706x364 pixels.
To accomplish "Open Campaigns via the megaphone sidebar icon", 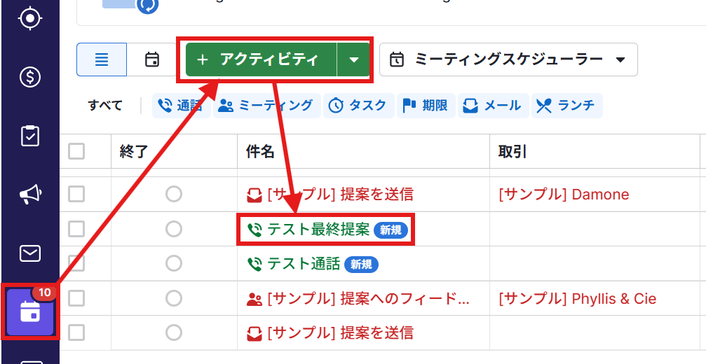I will coord(30,194).
